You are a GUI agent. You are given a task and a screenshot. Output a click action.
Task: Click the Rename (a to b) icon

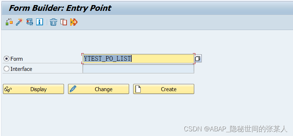pyautogui.click(x=74, y=22)
